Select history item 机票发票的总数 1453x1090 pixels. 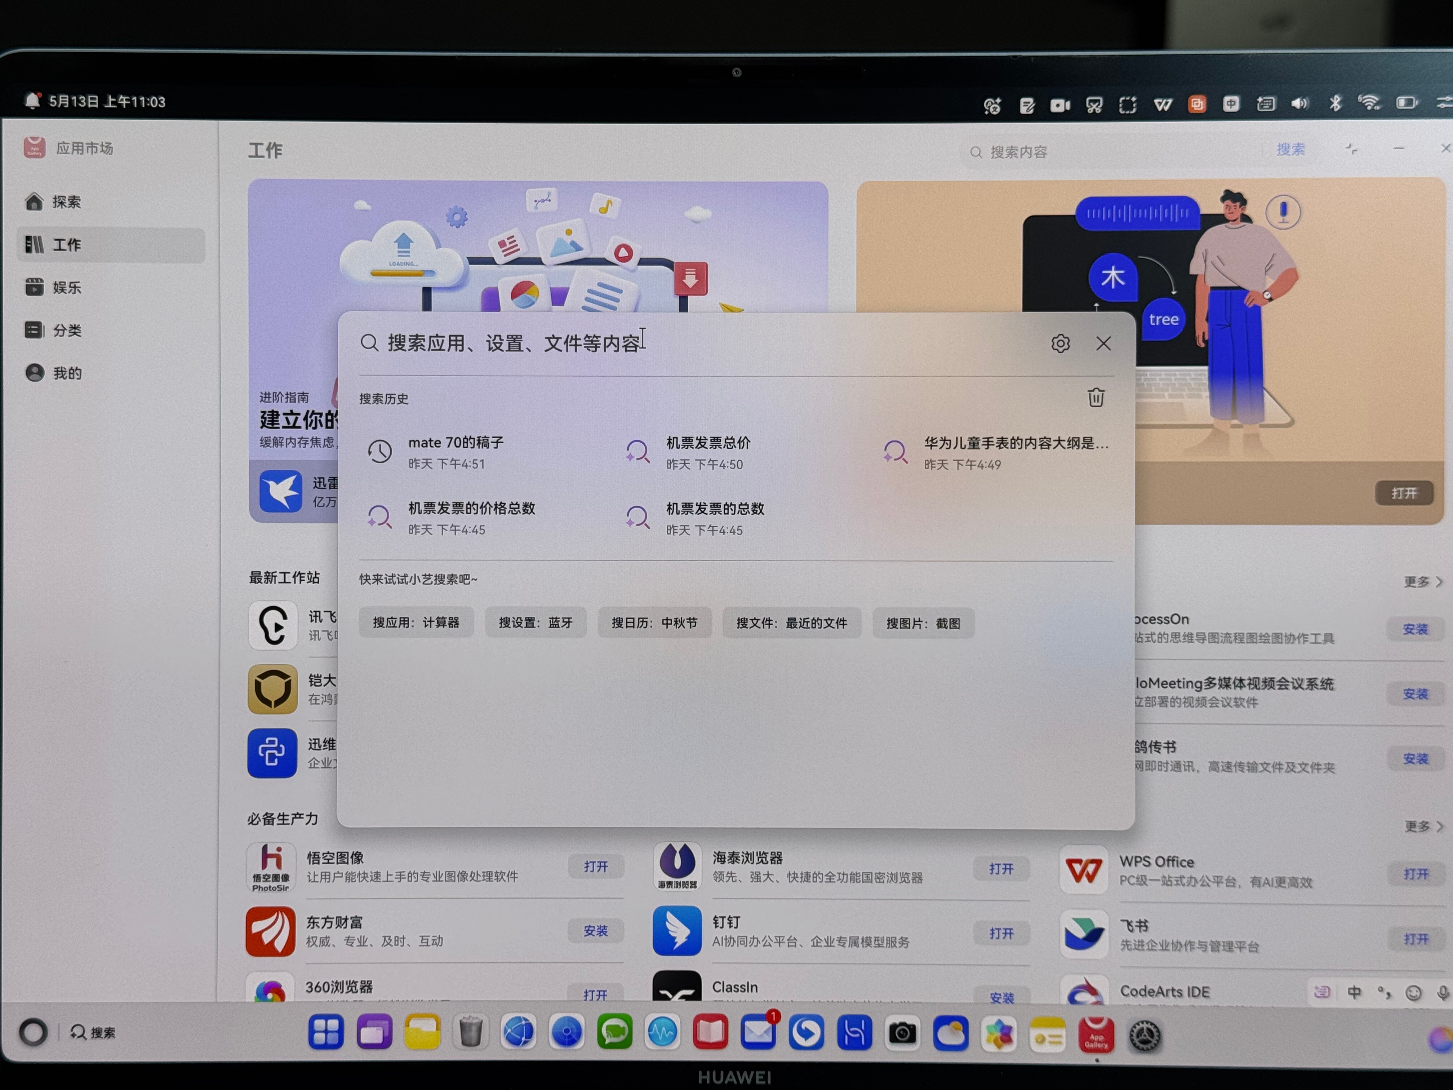click(x=694, y=518)
